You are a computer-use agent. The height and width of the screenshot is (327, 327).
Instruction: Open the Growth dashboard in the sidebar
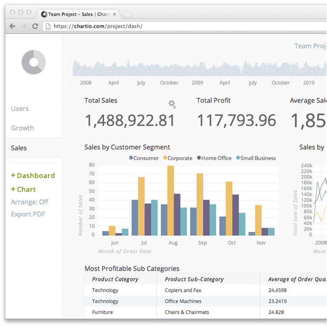click(22, 128)
